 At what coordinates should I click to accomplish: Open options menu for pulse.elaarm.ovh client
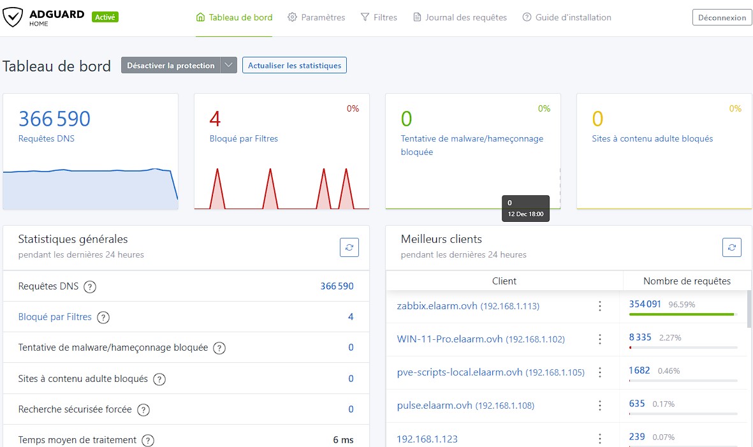599,406
